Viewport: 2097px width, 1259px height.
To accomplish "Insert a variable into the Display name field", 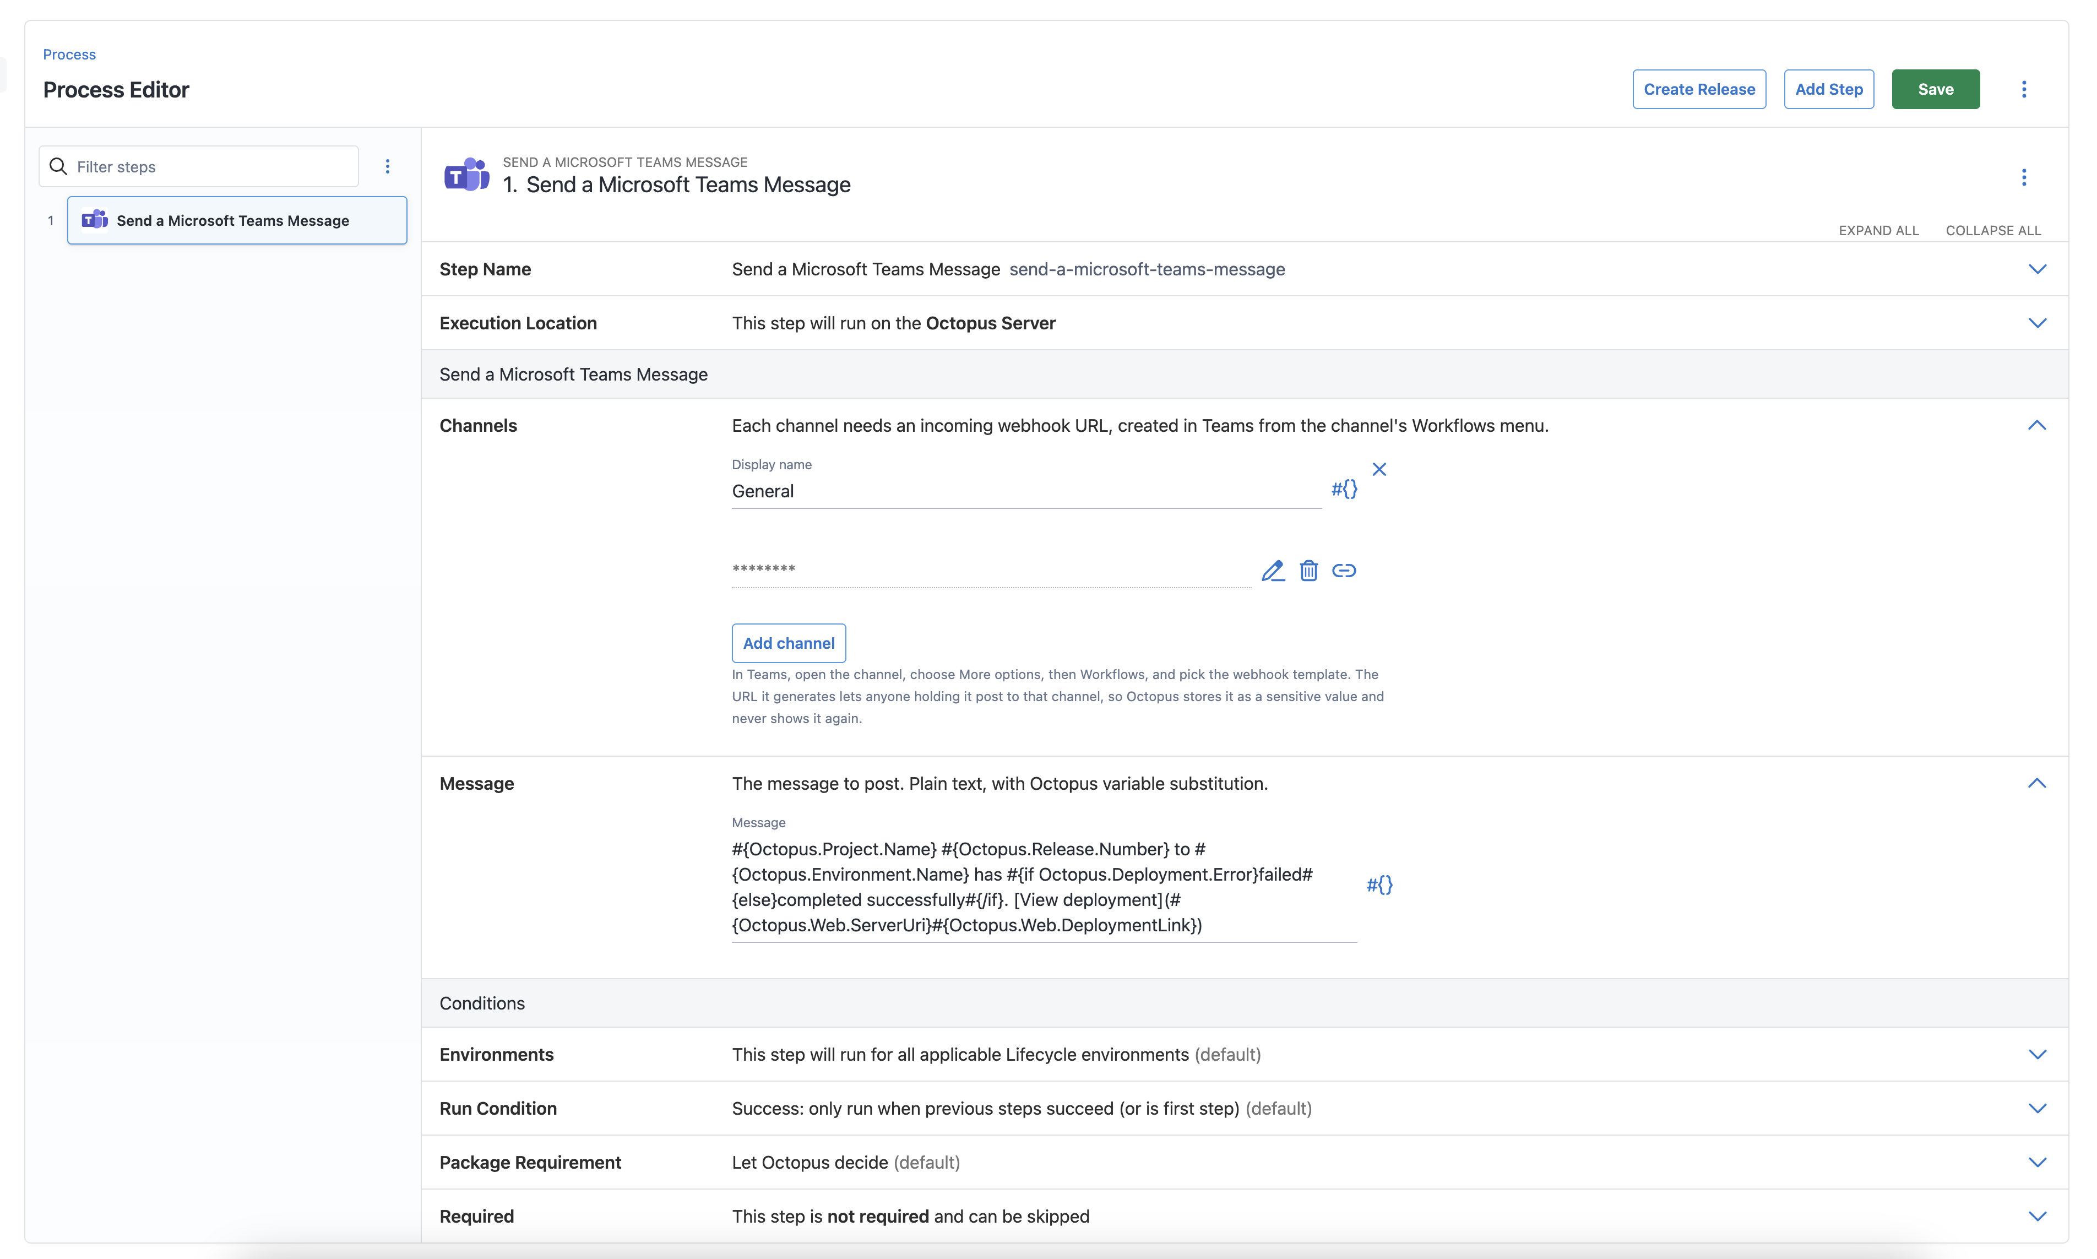I will pos(1344,489).
